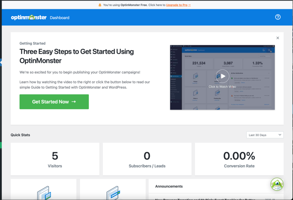
Task: Select Dashboard in the top navigation bar
Action: [x=59, y=17]
